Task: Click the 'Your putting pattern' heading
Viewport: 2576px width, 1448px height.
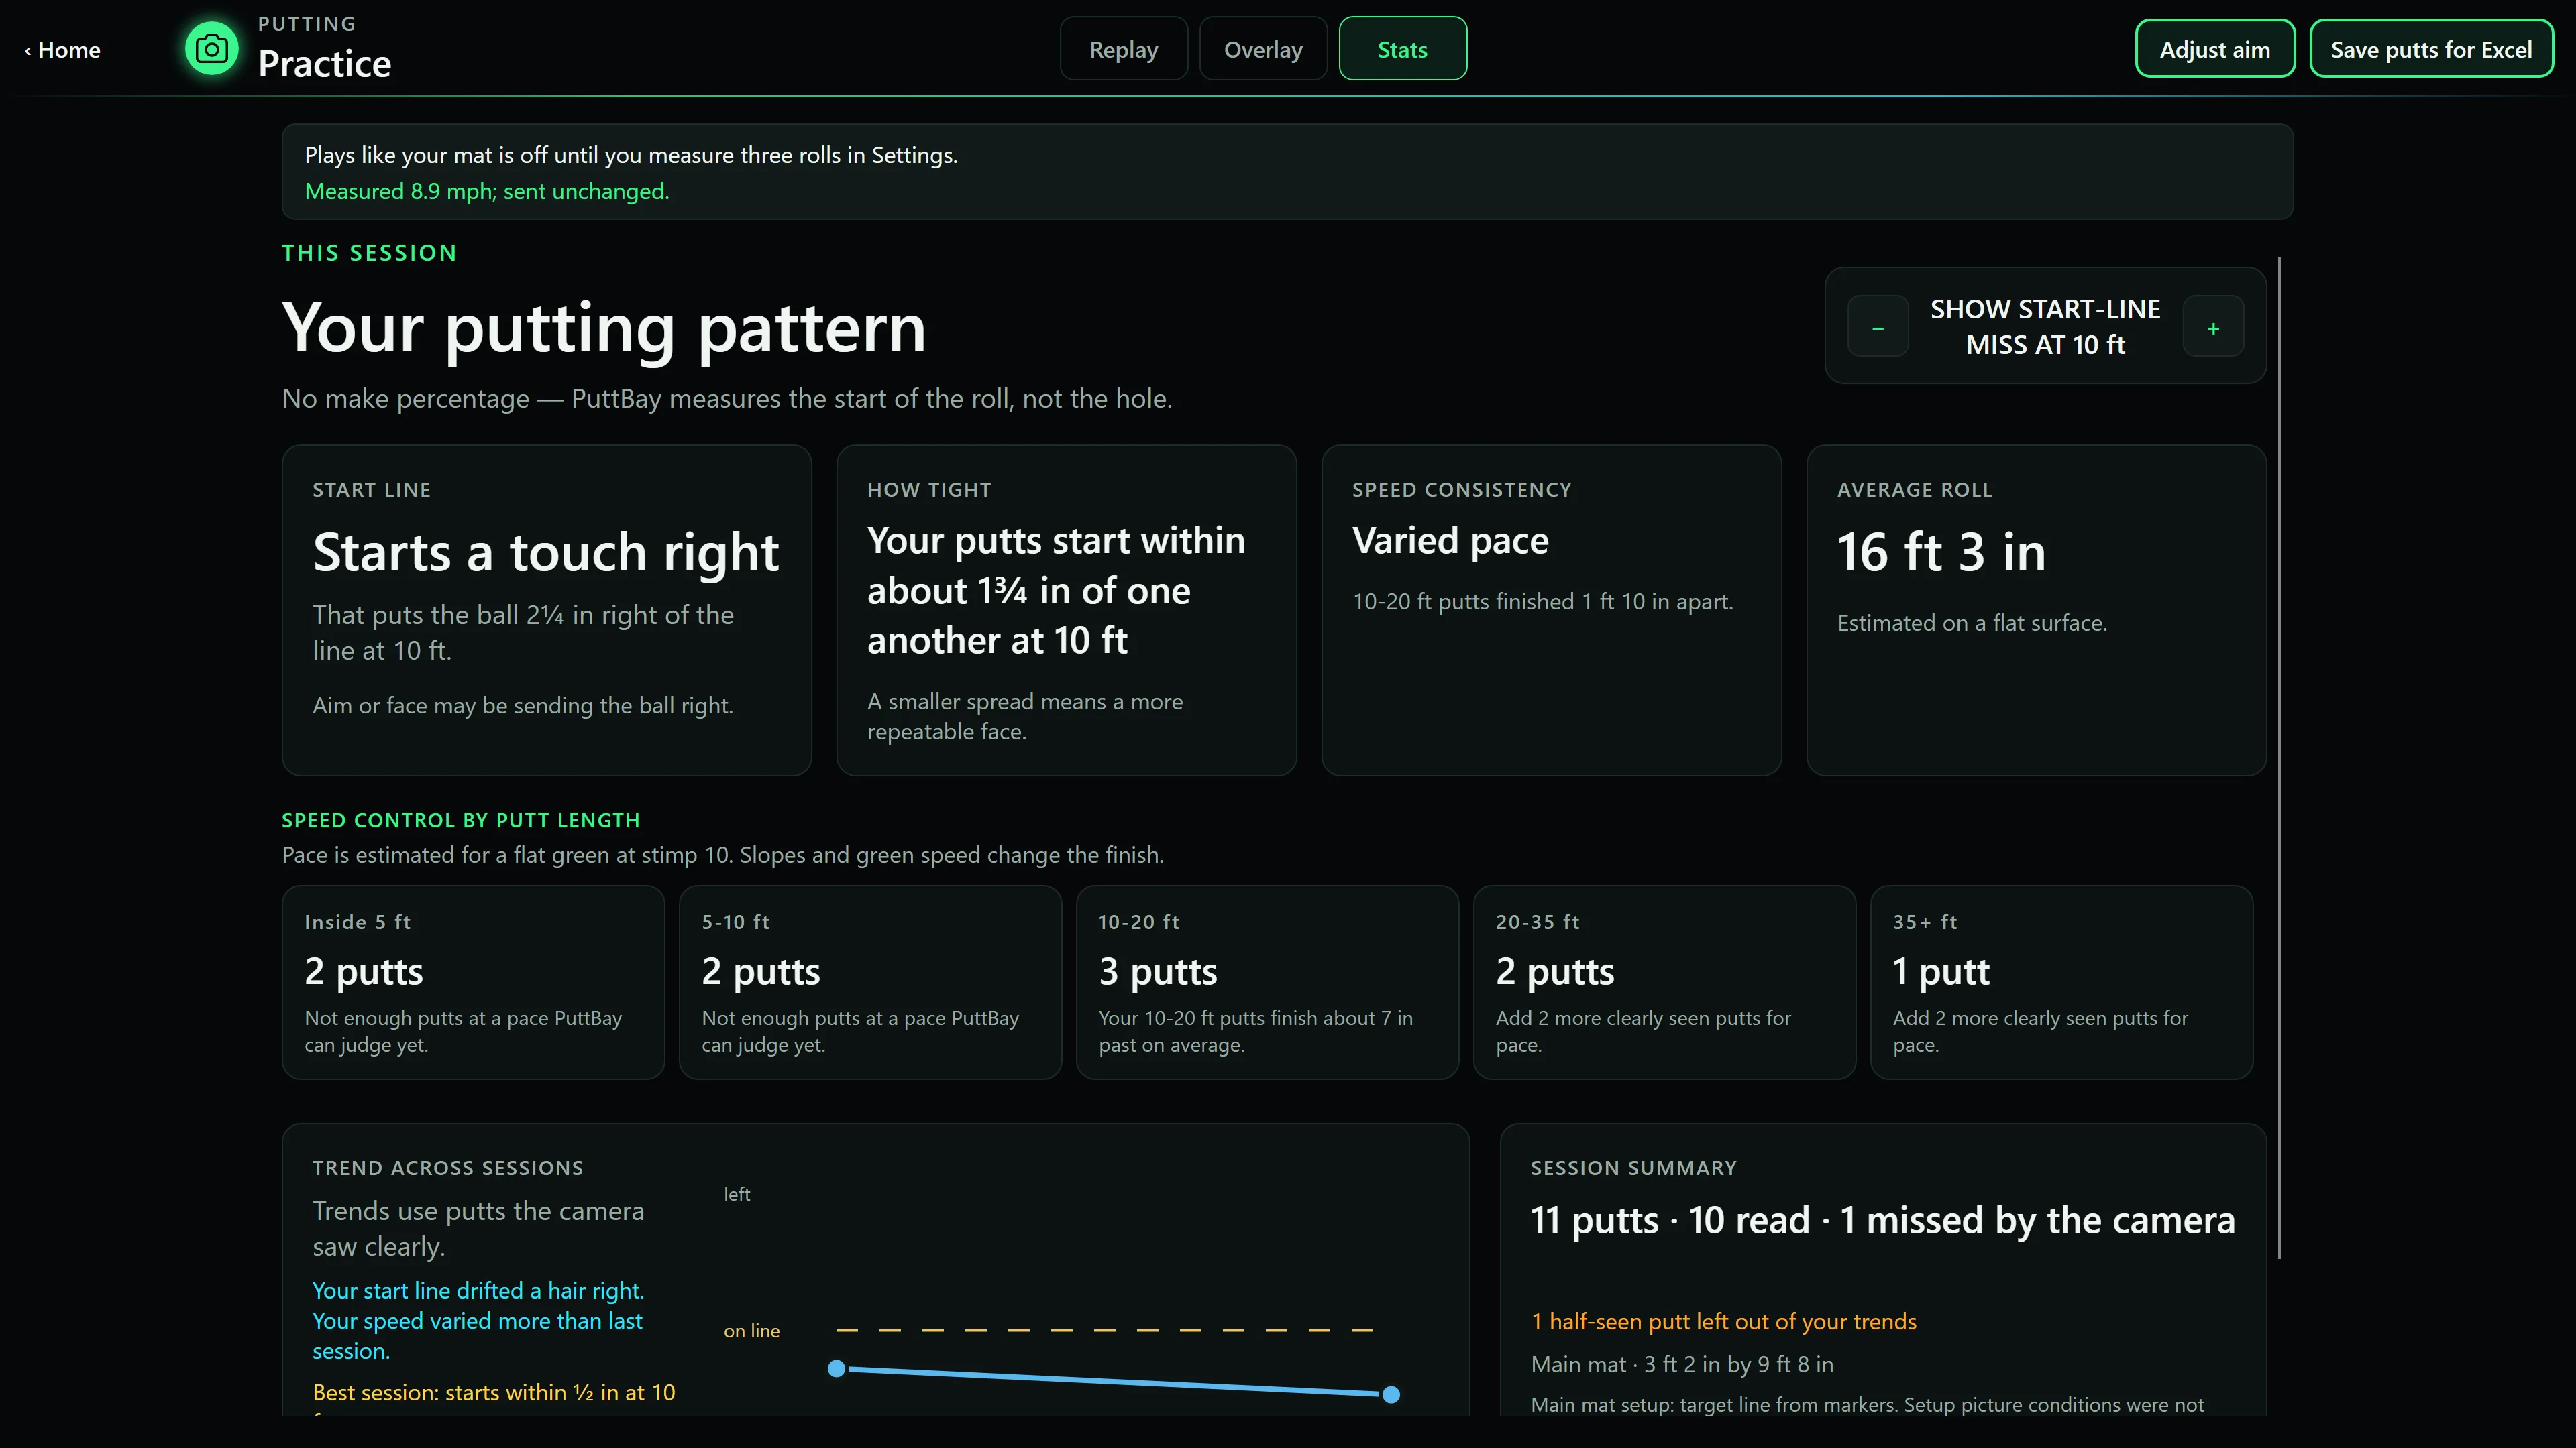Action: 604,328
